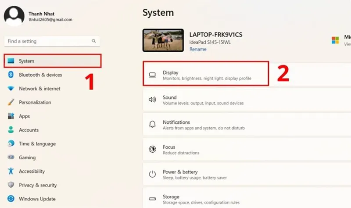Click the Rename link
351x208 pixels.
tap(198, 49)
